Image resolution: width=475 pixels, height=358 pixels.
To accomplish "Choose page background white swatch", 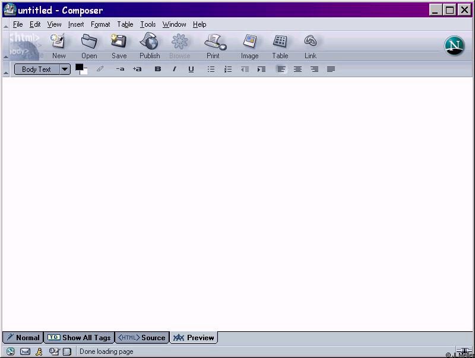I will point(85,72).
